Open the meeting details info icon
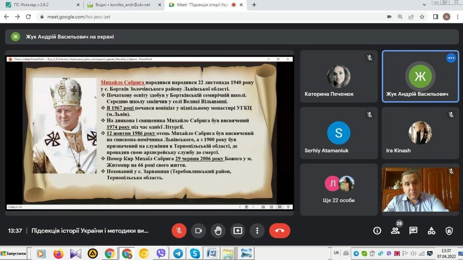Image resolution: width=463 pixels, height=260 pixels. tap(377, 231)
